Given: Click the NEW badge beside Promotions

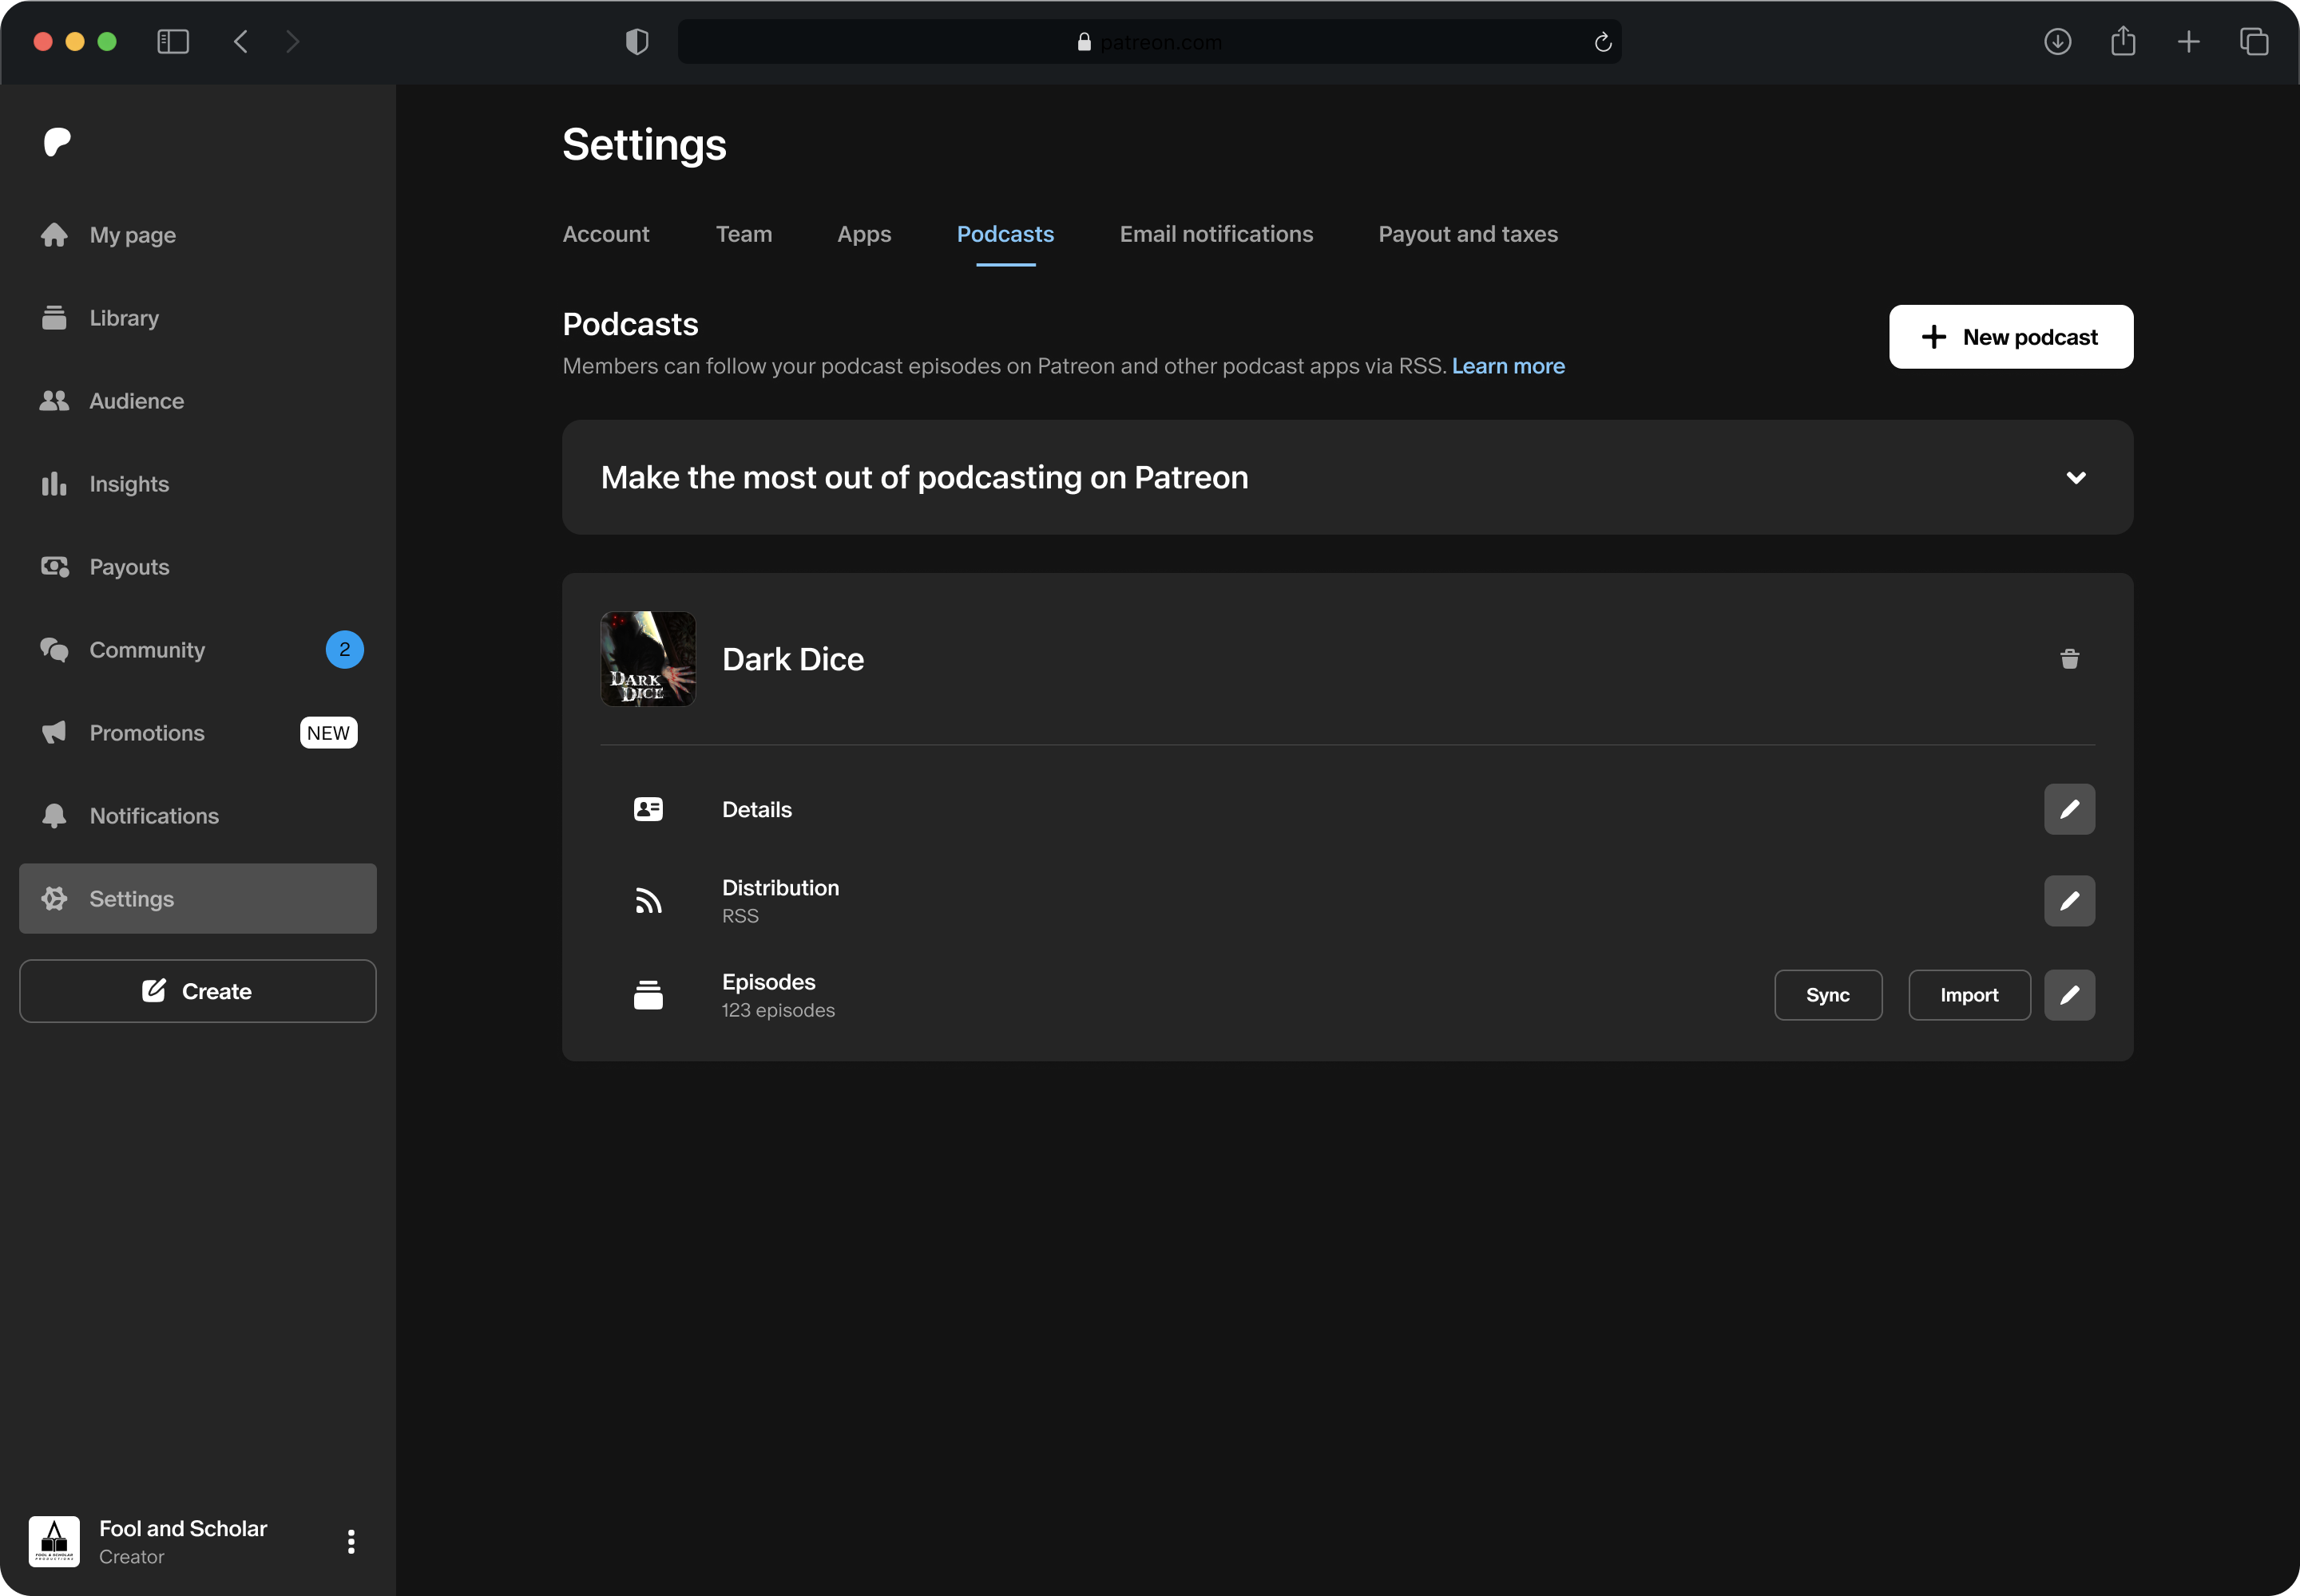Looking at the screenshot, I should 328,733.
